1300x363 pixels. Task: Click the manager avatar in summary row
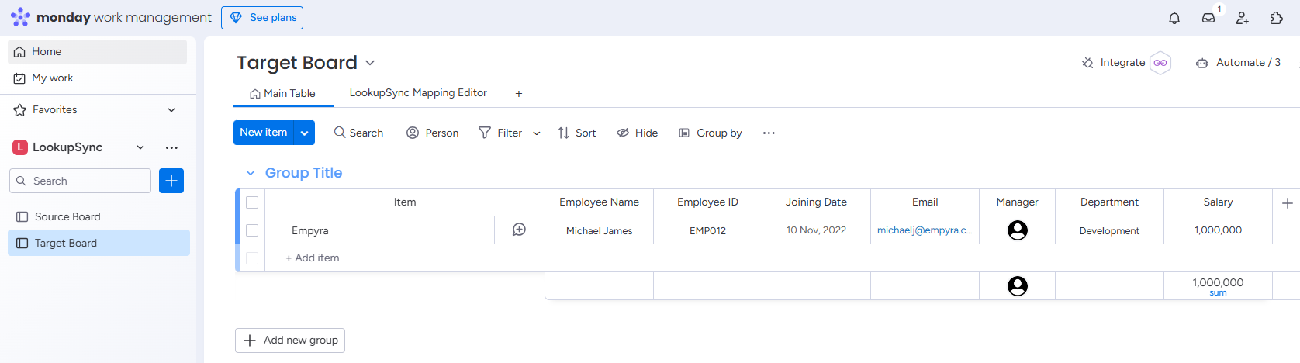coord(1018,286)
